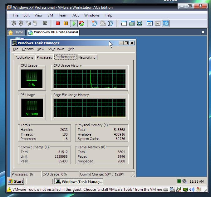Image resolution: width=211 pixels, height=197 pixels.
Task: Click the XP Start button
Action: click(x=16, y=181)
